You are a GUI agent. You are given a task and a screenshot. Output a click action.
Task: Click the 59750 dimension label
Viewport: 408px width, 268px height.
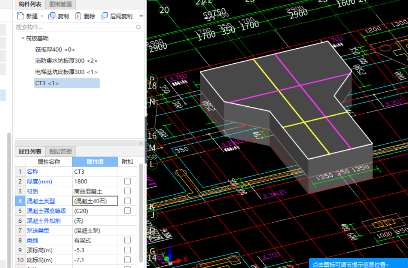point(215,13)
